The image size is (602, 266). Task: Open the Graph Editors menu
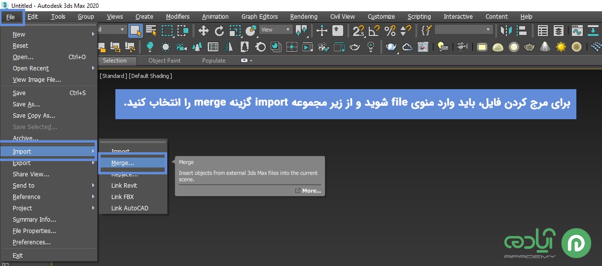click(260, 16)
